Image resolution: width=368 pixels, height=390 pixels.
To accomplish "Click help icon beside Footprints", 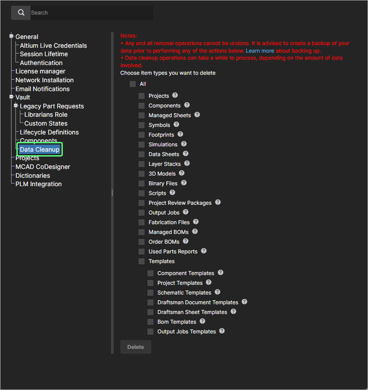I will (x=180, y=134).
